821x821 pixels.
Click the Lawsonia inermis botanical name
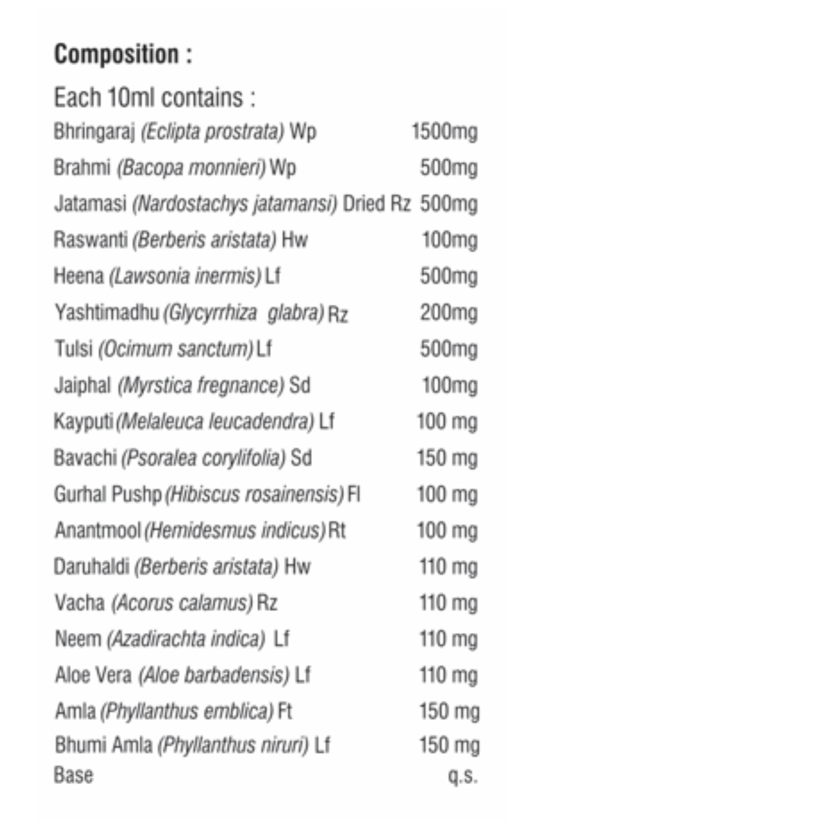[185, 276]
